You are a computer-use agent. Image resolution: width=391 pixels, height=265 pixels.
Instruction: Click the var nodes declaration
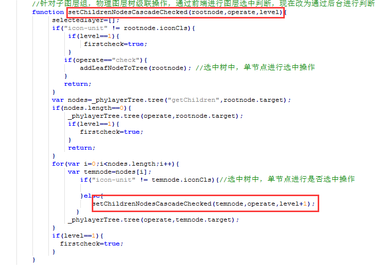pyautogui.click(x=172, y=100)
